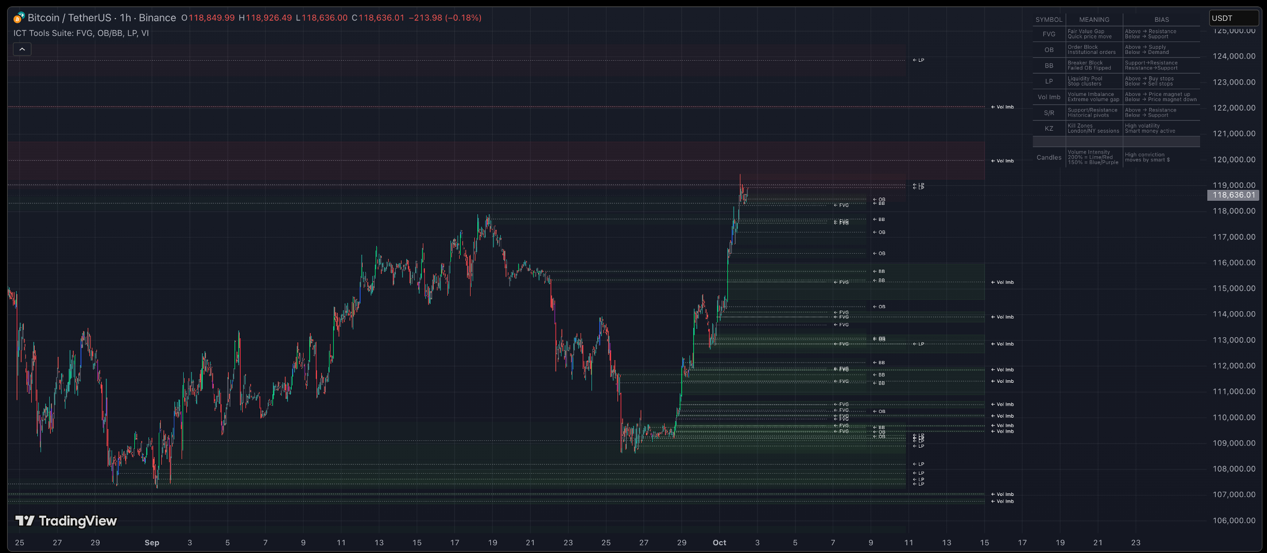Click the Sep label on time axis

(x=152, y=543)
